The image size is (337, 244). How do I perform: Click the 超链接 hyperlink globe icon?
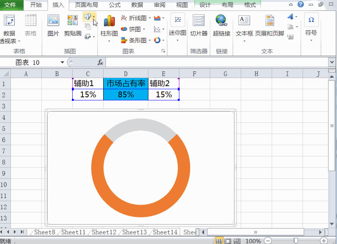pyautogui.click(x=221, y=20)
